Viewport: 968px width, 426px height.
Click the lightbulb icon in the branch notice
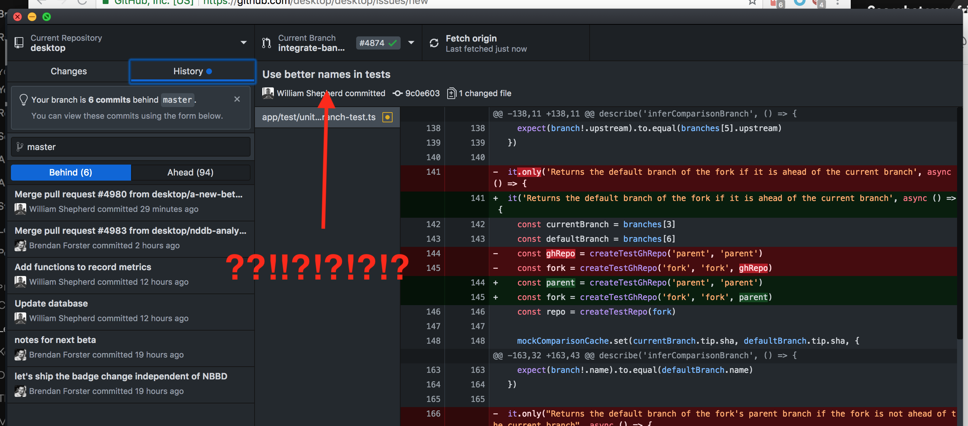click(23, 99)
